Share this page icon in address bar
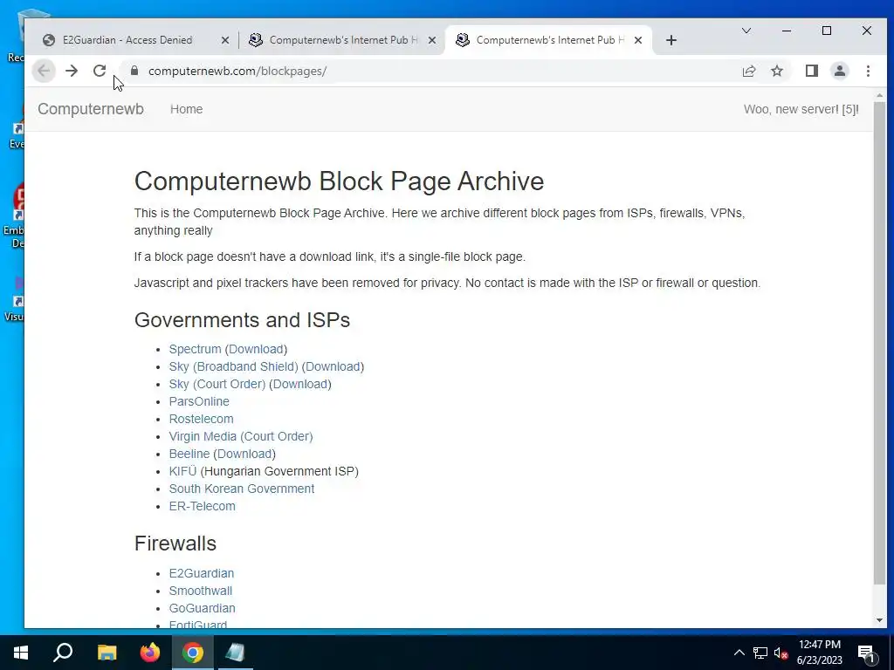The image size is (894, 670). click(748, 72)
